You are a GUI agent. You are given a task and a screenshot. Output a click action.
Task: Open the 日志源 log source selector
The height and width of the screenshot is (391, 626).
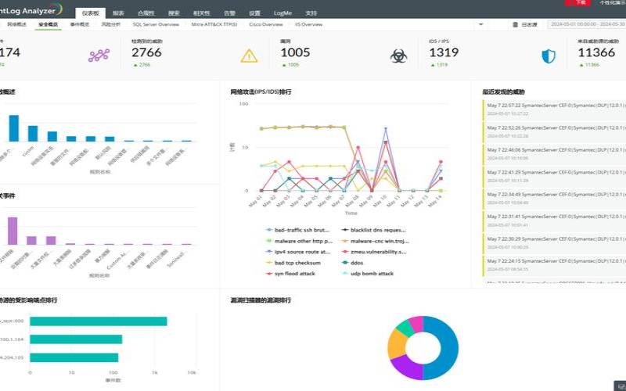tap(529, 25)
